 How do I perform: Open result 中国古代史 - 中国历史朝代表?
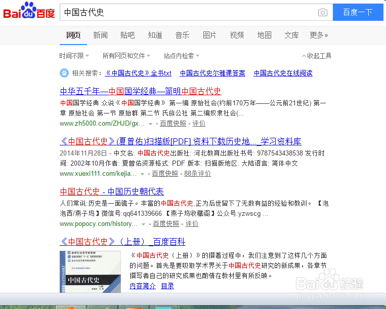[x=112, y=191]
